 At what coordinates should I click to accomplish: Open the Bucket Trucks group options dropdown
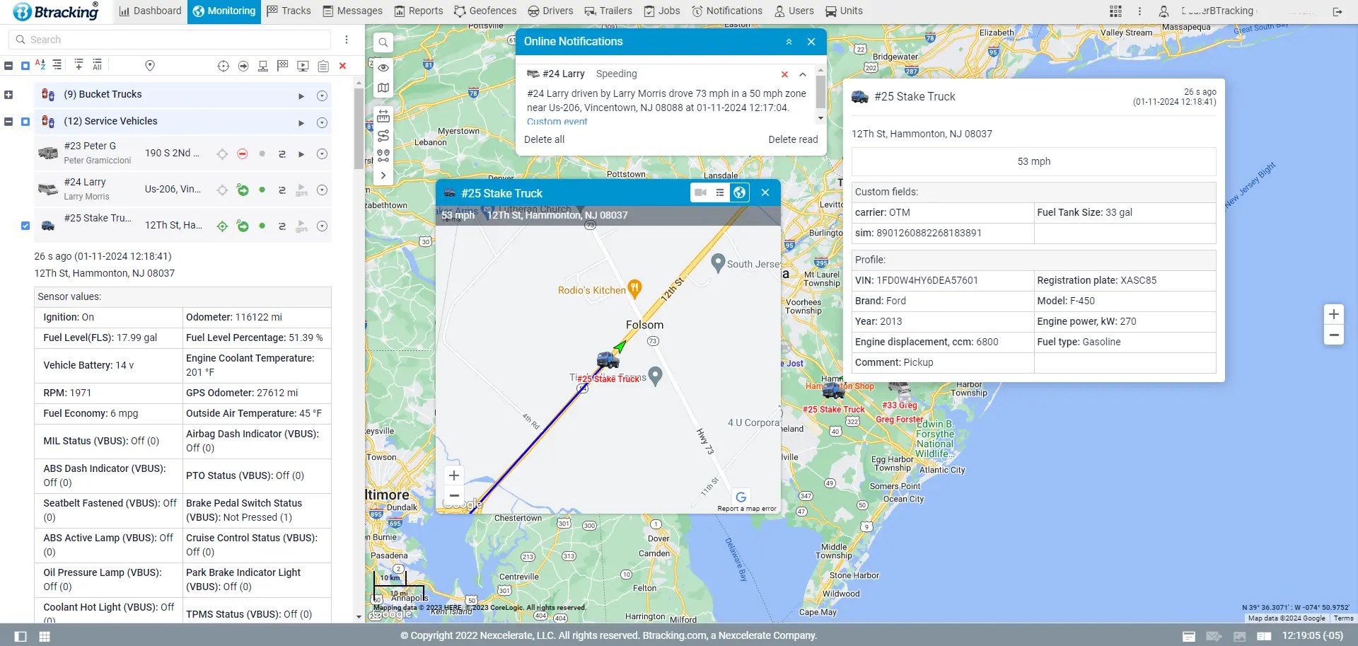pos(322,96)
